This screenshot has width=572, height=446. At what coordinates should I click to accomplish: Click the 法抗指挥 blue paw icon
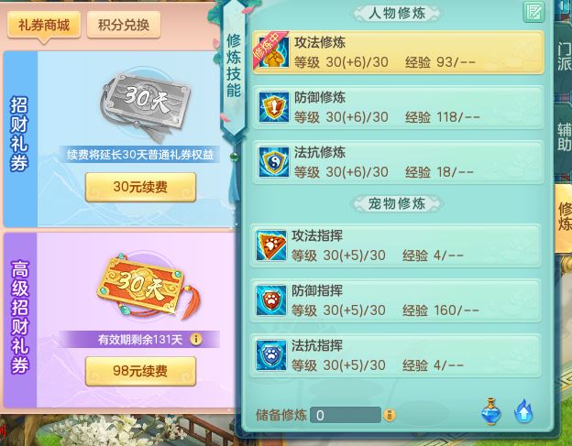pyautogui.click(x=270, y=355)
